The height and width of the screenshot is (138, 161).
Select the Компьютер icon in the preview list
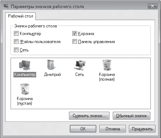coord(25,65)
